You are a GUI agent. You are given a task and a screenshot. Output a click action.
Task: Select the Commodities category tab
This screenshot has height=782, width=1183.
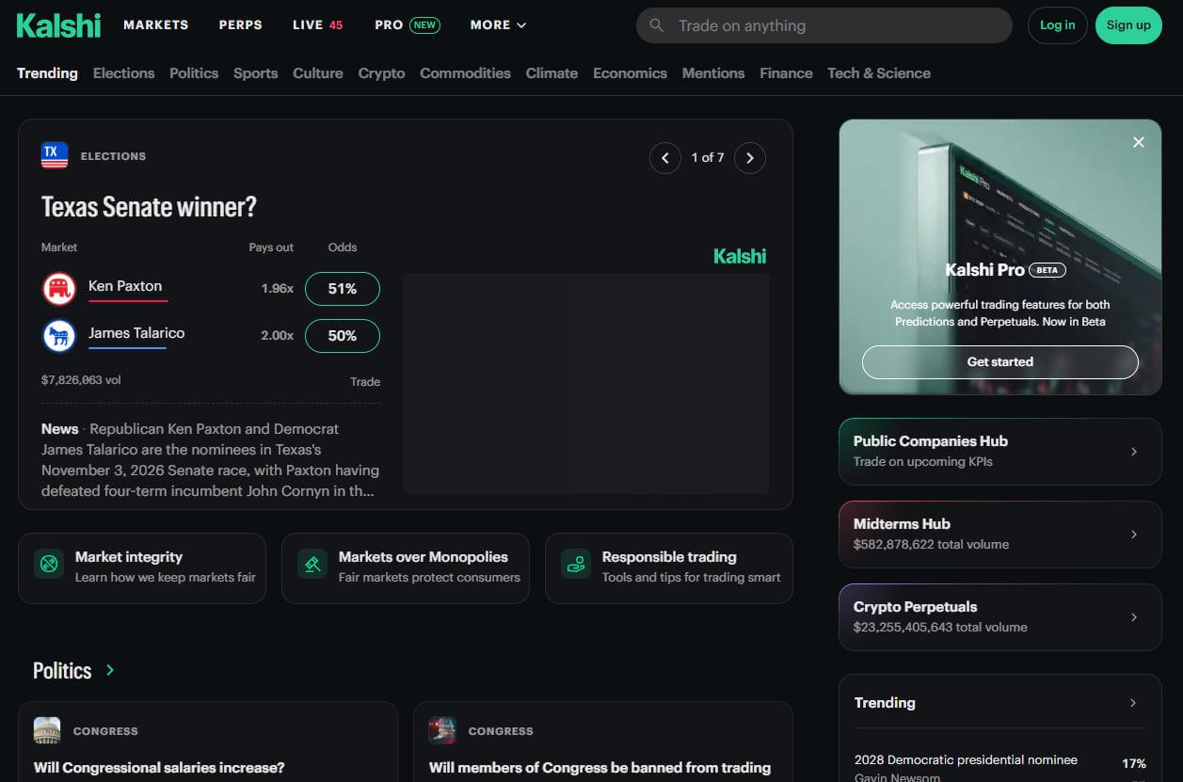tap(465, 73)
